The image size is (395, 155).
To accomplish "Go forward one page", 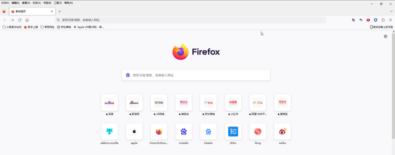I will coord(12,20).
